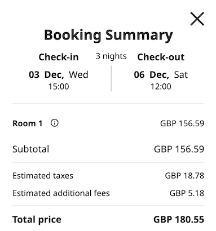Click the 12:00 check-out time
This screenshot has height=231, width=216.
(x=161, y=87)
